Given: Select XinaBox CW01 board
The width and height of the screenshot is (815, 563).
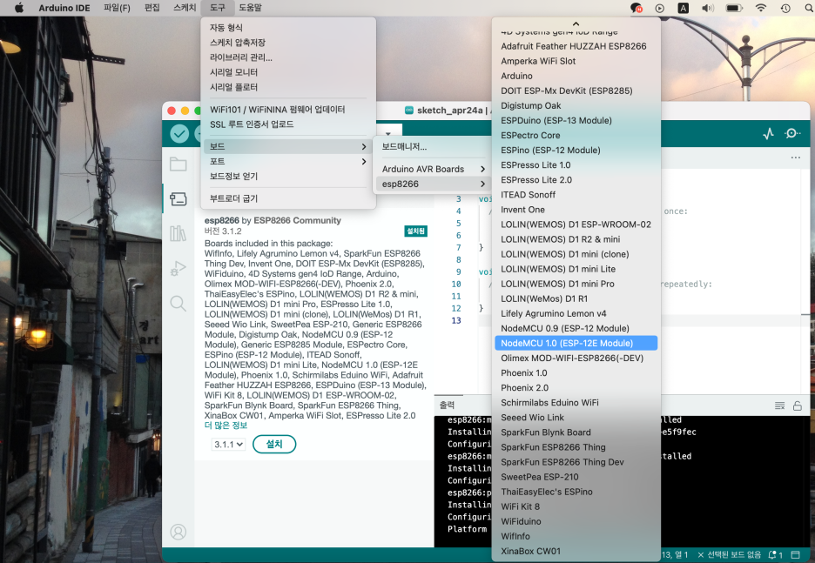Looking at the screenshot, I should click(x=576, y=551).
